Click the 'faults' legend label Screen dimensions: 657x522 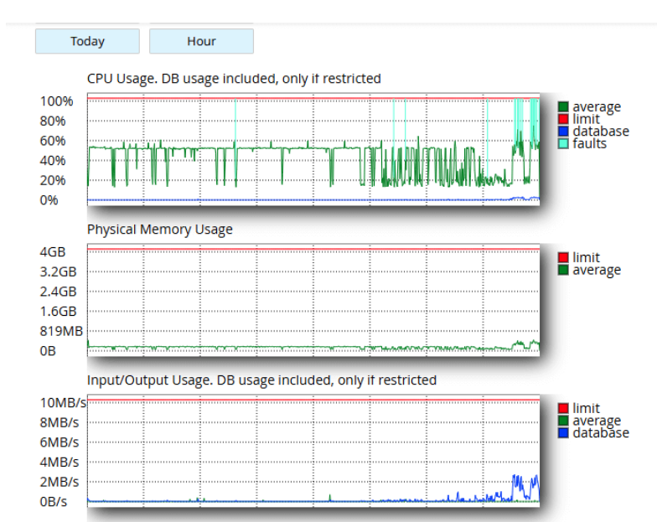tap(590, 143)
